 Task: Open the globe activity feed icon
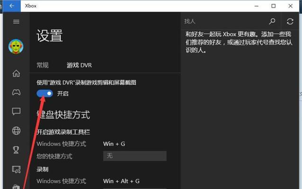click(16, 131)
